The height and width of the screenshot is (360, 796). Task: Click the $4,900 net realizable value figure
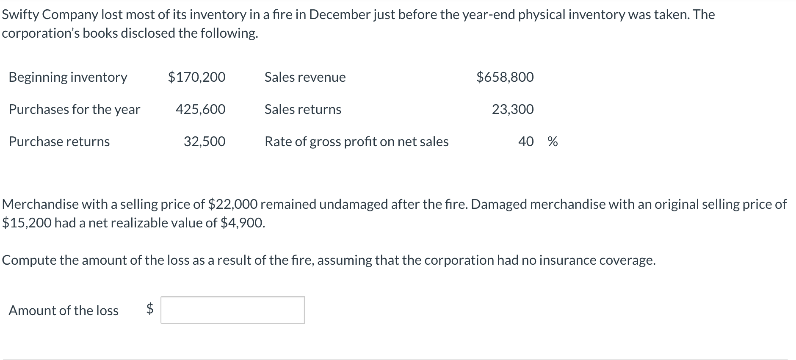click(x=243, y=223)
